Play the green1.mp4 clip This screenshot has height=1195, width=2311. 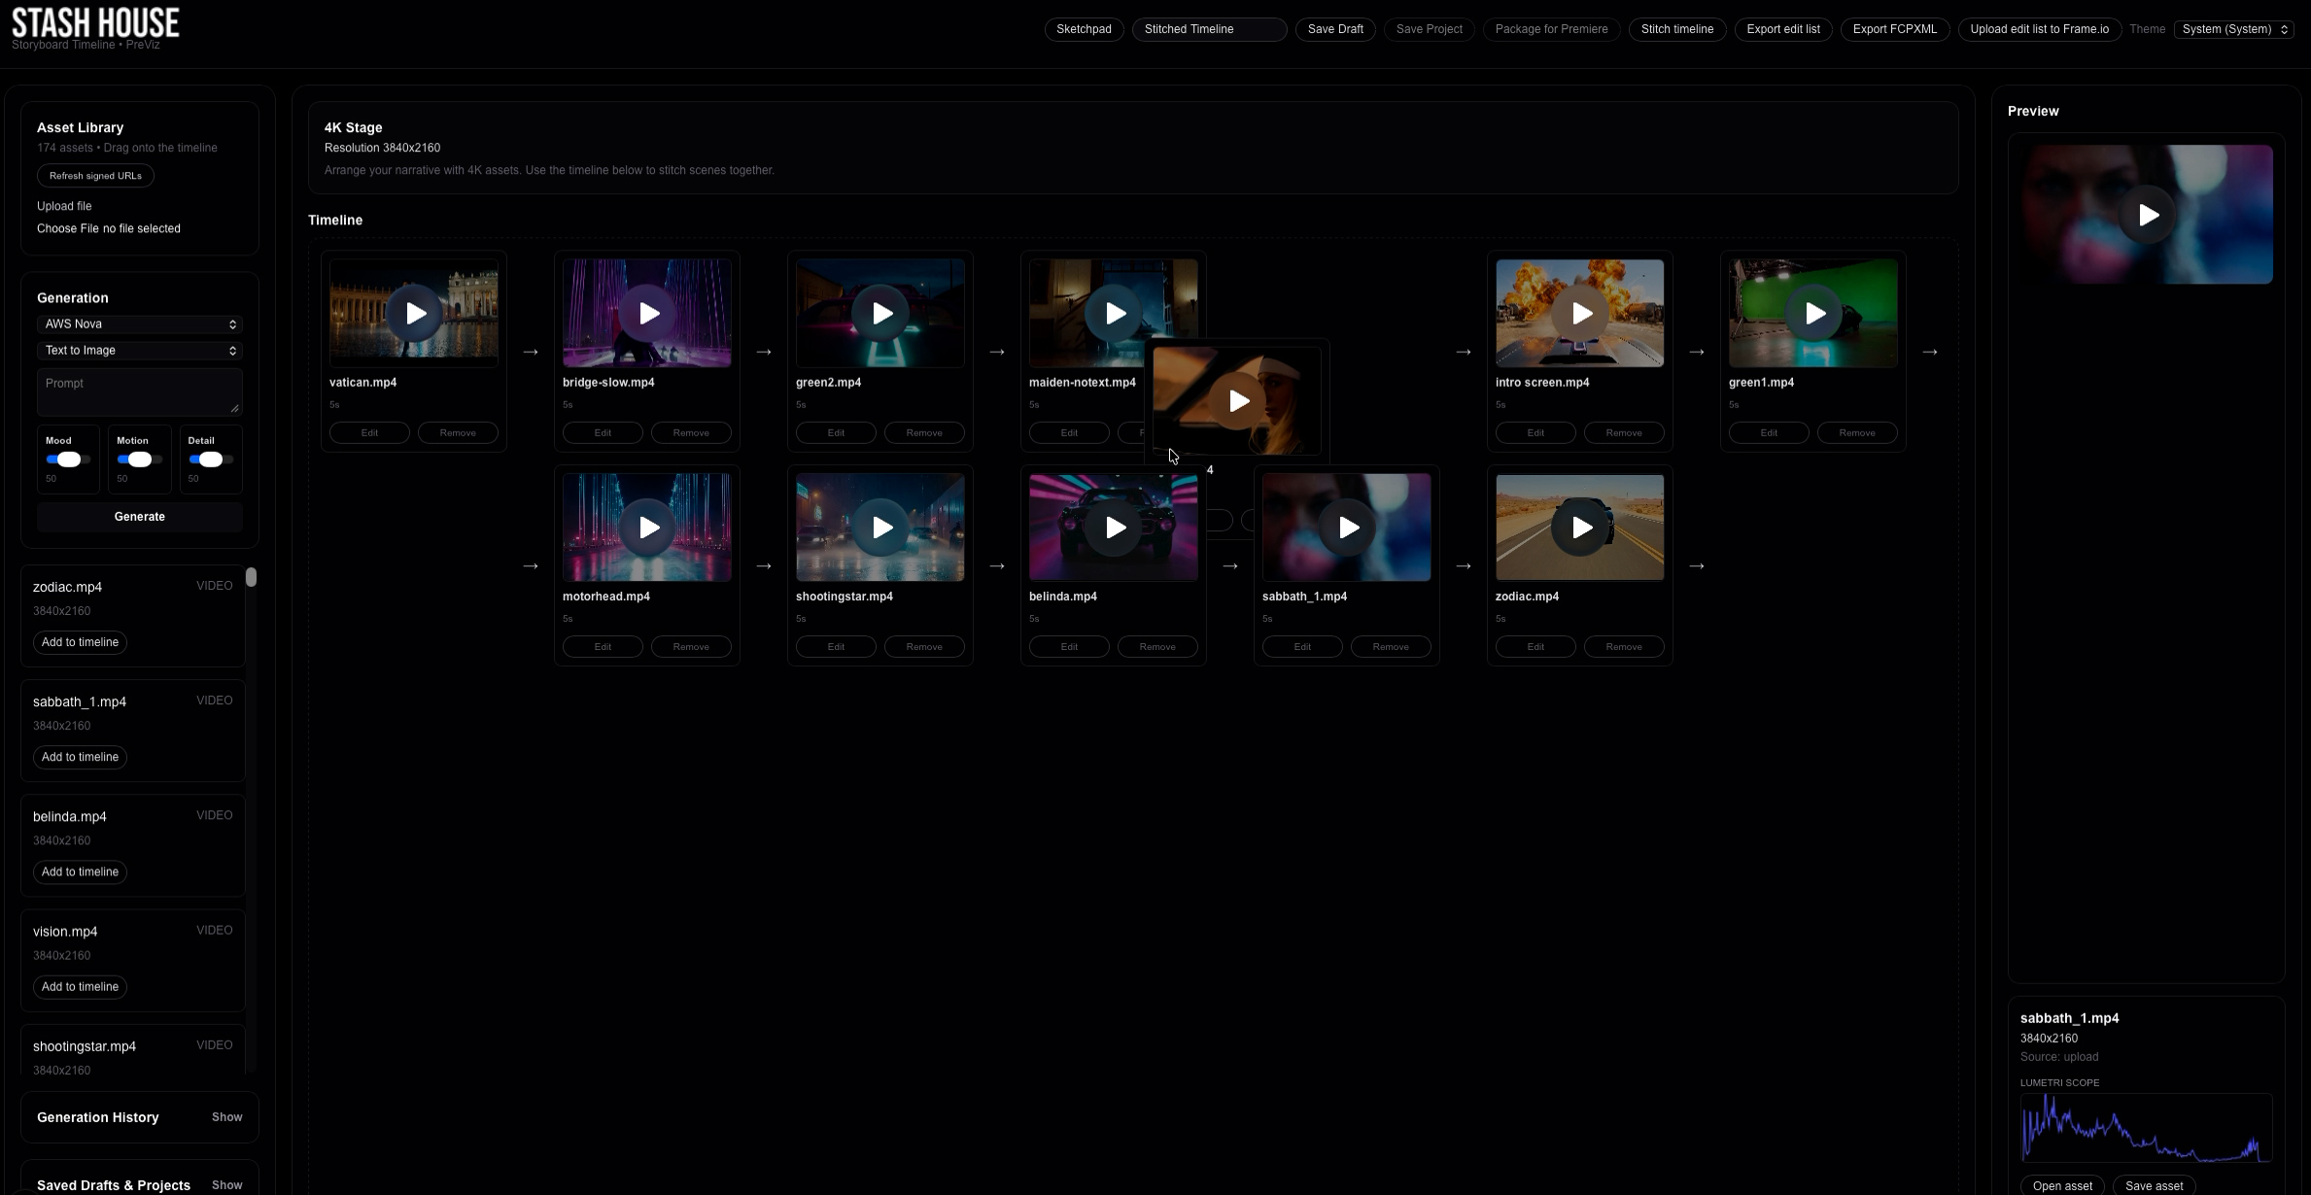tap(1814, 313)
